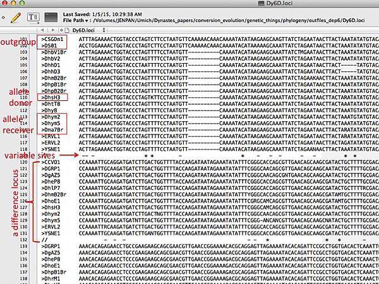Viewport: 379px width, 284px height.
Task: Click the >DhrM1 sequence name
Action: tap(51, 279)
